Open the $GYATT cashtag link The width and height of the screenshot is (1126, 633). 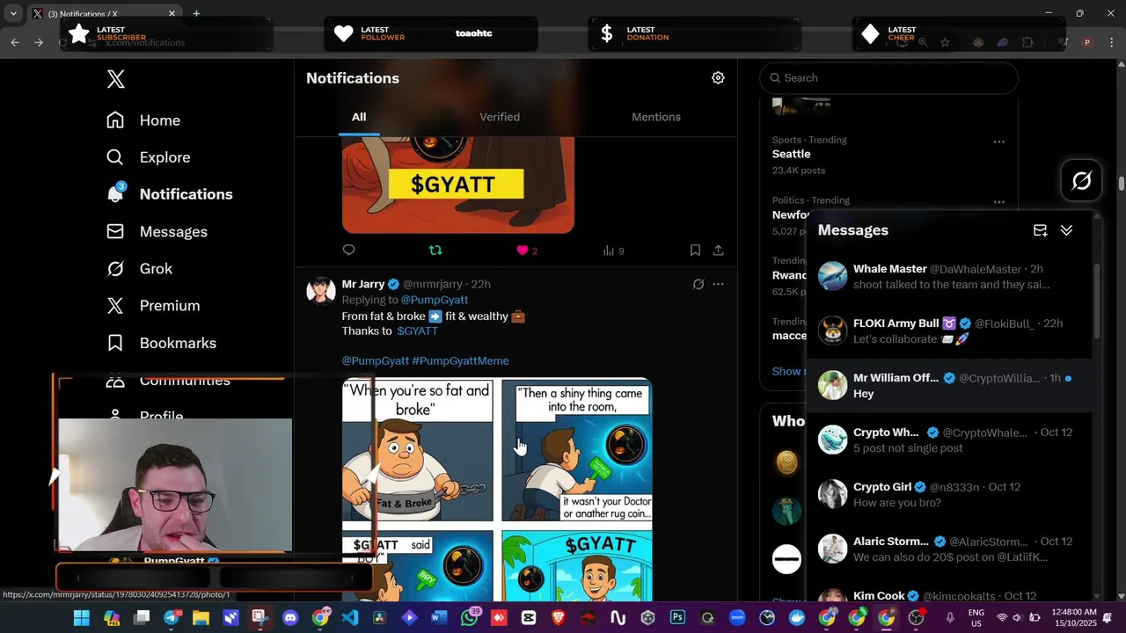pyautogui.click(x=417, y=331)
